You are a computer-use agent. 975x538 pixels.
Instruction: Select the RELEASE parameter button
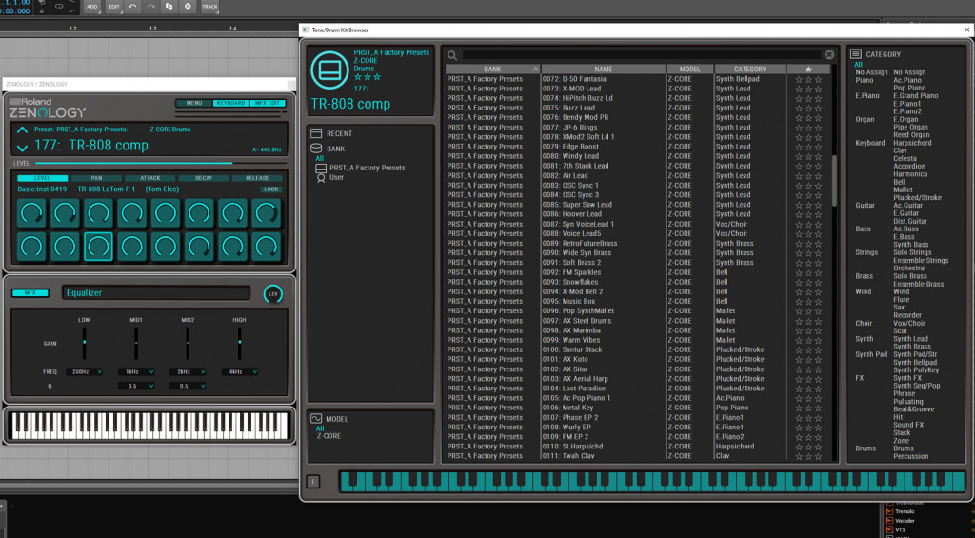point(257,178)
